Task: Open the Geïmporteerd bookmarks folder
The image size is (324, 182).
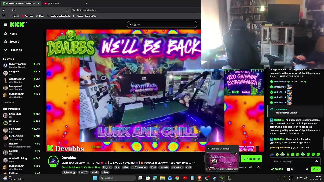Action: pyautogui.click(x=85, y=16)
